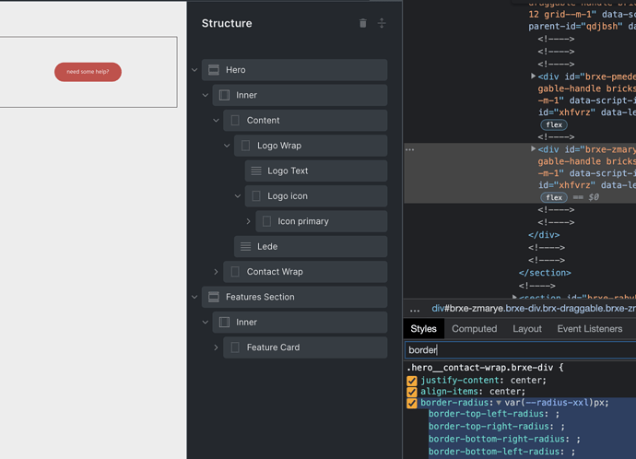
Task: Click the expand/collapse all icon in Structure header
Action: click(x=382, y=23)
